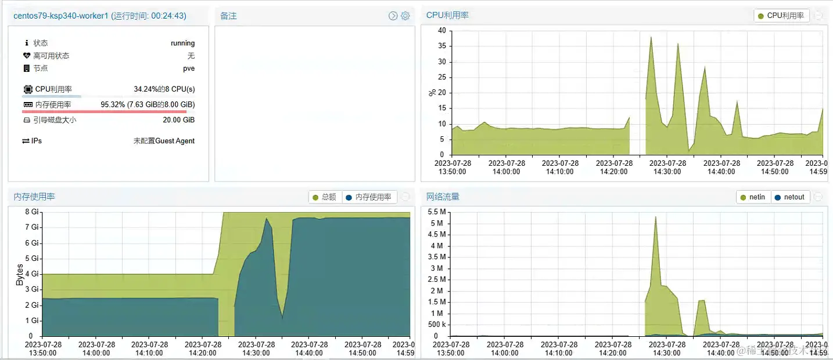Viewport: 833px width, 360px height.
Task: Click the memory stick icon beside 内存使用率
Action: [28, 105]
